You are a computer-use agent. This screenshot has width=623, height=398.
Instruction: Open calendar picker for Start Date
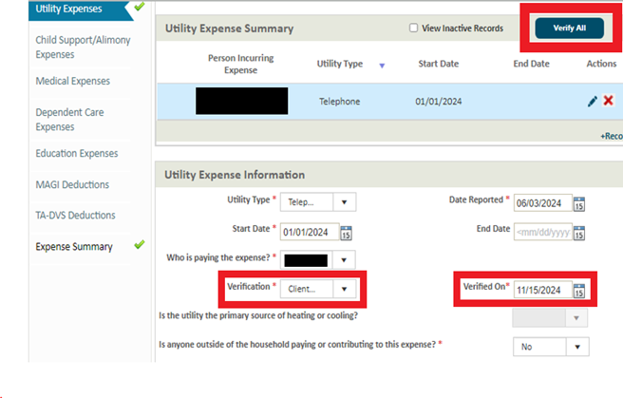click(x=346, y=233)
